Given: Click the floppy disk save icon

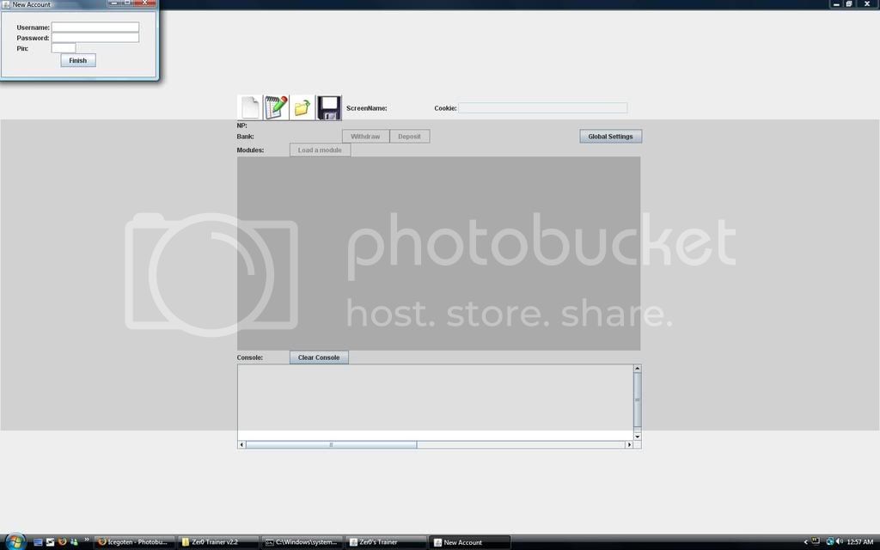Looking at the screenshot, I should (328, 107).
